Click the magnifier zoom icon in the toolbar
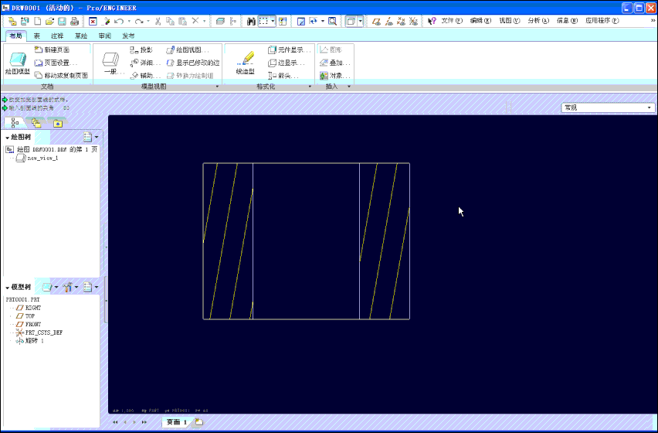 [332, 21]
